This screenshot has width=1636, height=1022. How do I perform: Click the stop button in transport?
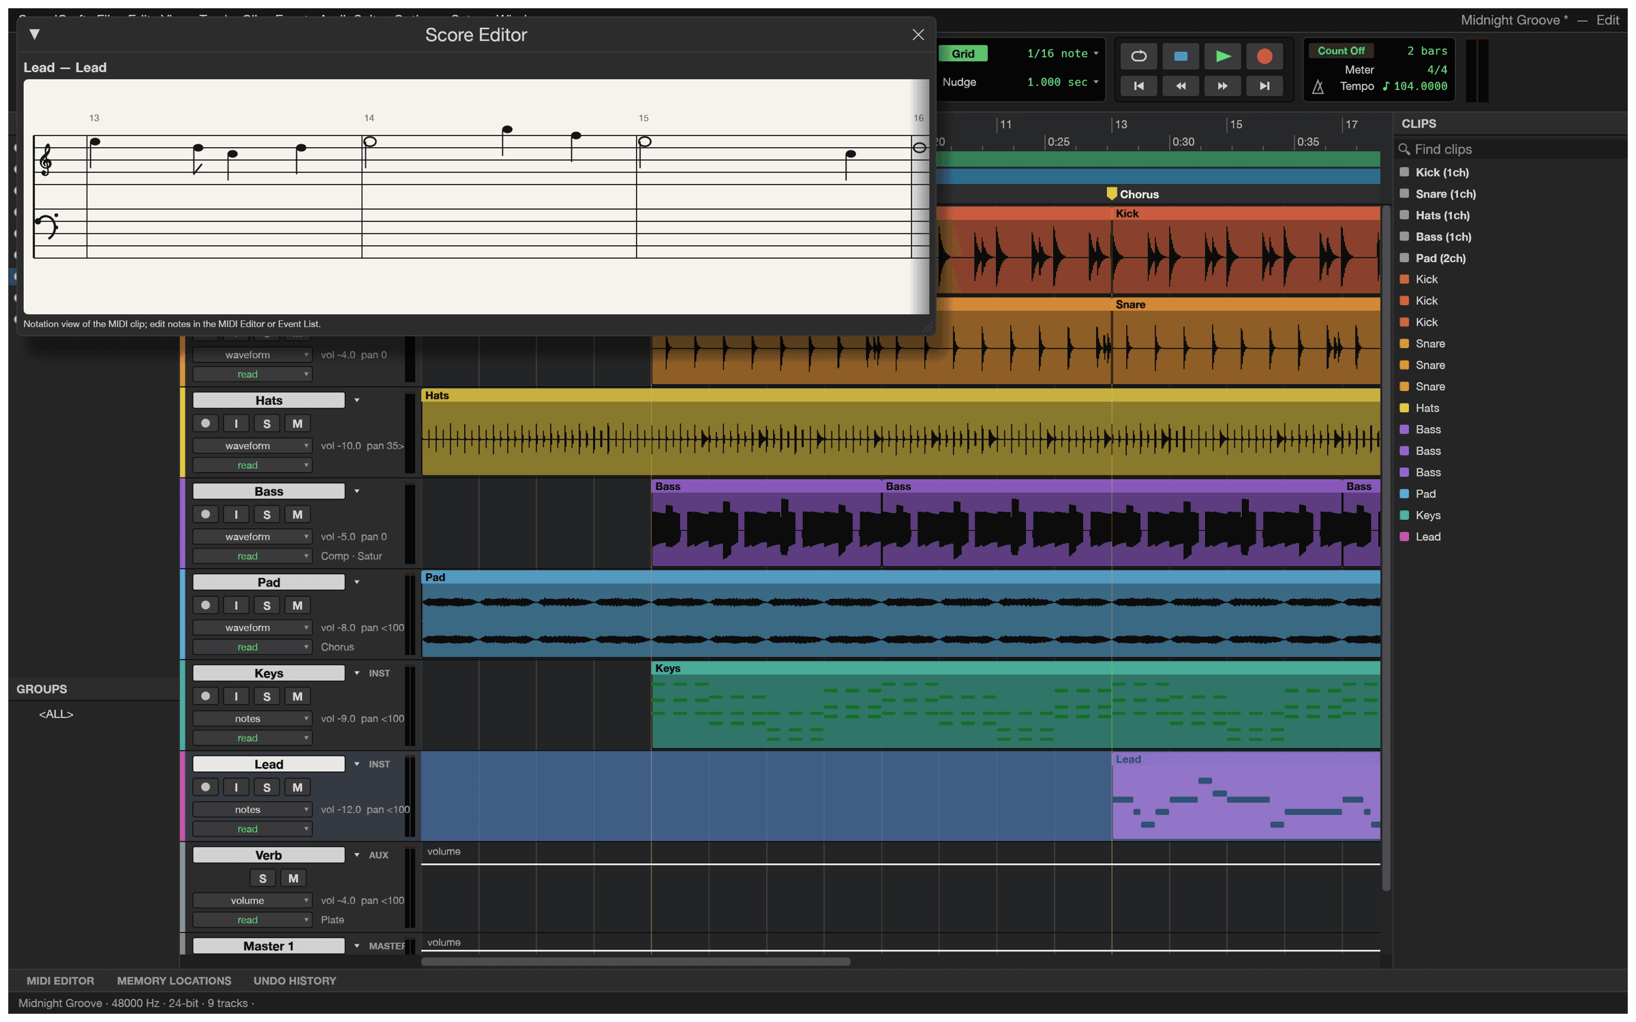click(1181, 56)
